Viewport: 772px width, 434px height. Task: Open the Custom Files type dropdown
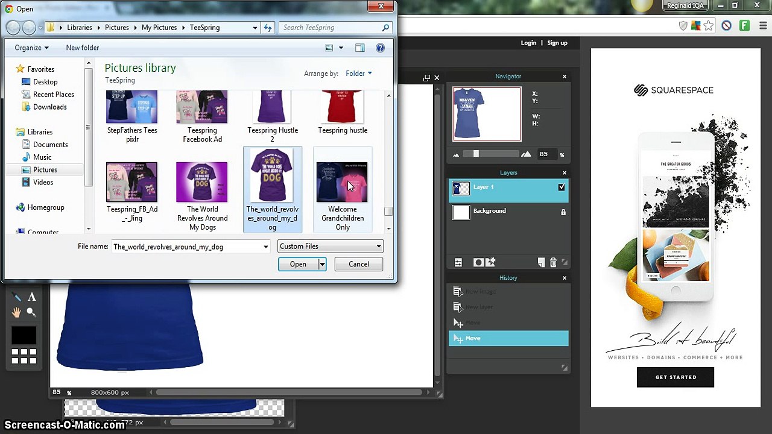pyautogui.click(x=331, y=247)
